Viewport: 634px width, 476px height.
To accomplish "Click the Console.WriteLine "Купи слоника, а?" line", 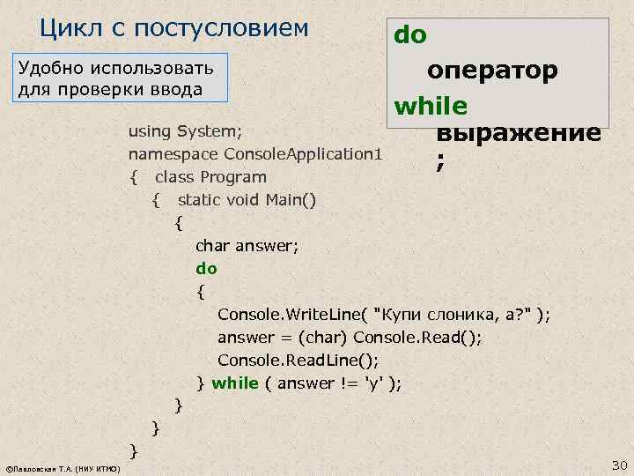I will click(384, 315).
